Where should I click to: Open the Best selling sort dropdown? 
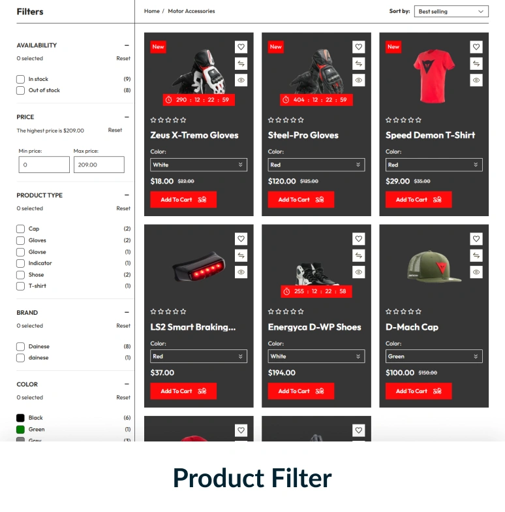451,12
